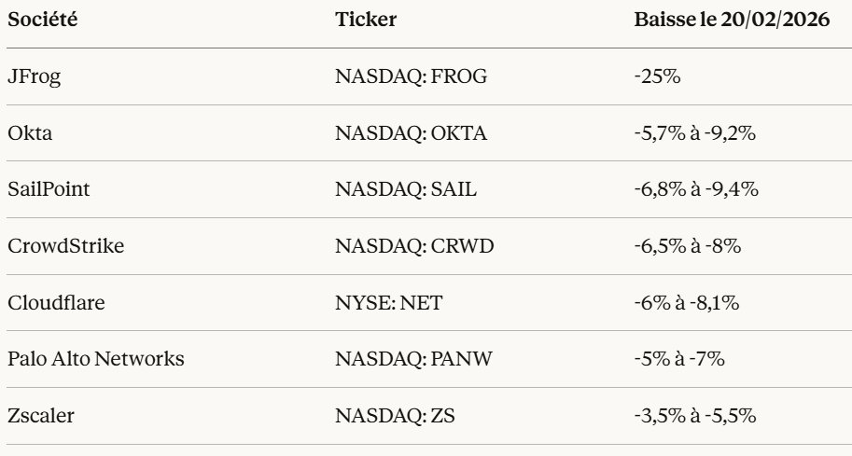Select the JFrog company cell
The width and height of the screenshot is (852, 456).
tap(35, 76)
